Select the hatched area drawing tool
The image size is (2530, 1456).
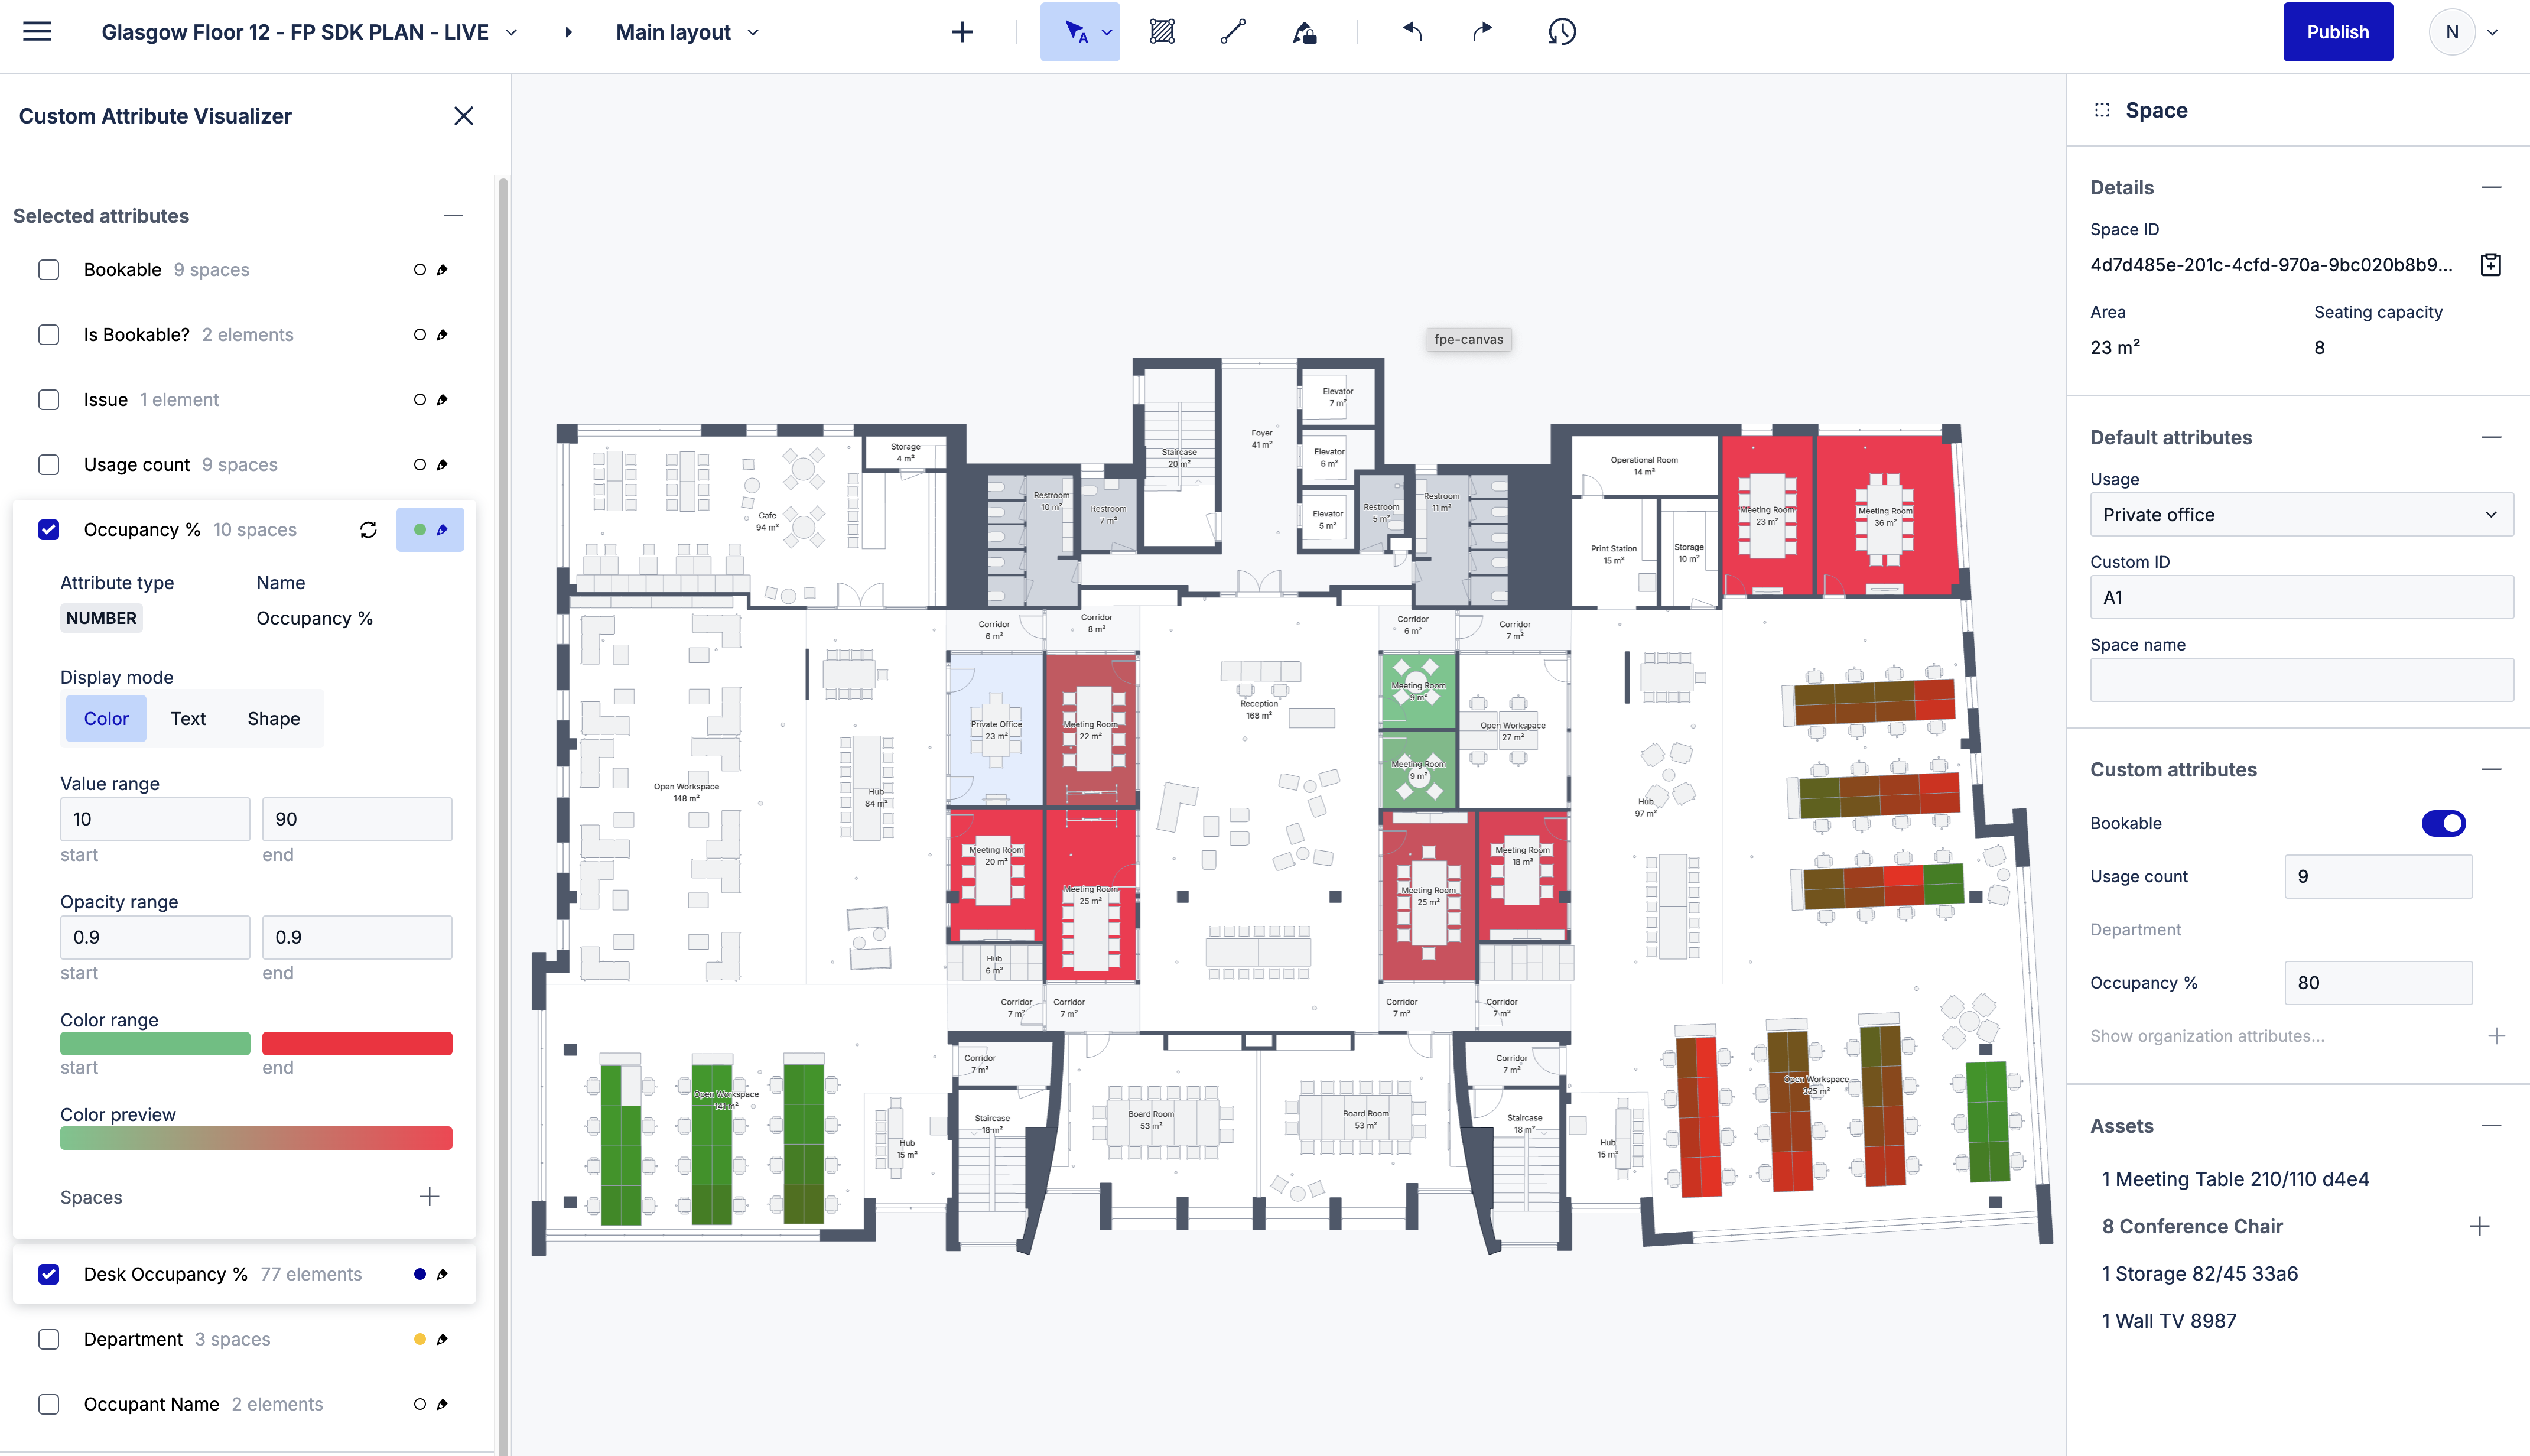tap(1162, 32)
